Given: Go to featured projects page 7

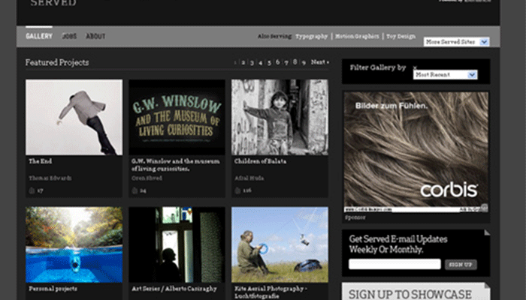Looking at the screenshot, I should (286, 62).
